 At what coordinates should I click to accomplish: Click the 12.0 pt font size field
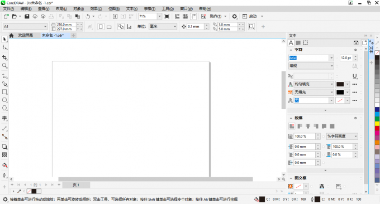click(346, 58)
